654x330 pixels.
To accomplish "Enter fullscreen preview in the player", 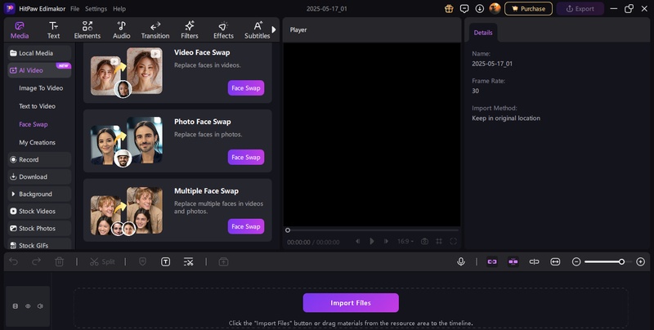I will pos(454,241).
